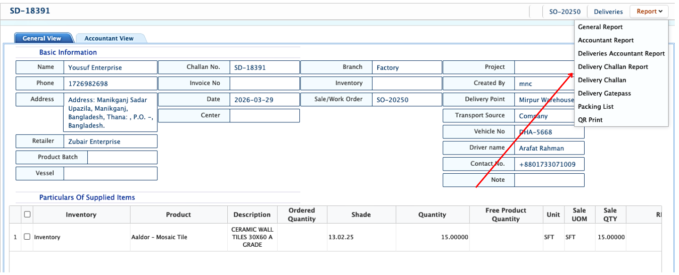Screen dimensions: 679x275
Task: Select the General View tab
Action: pos(42,39)
